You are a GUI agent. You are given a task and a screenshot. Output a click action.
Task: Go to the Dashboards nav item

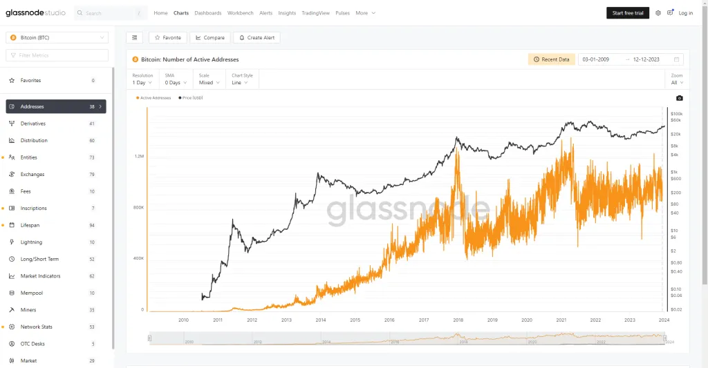pos(208,13)
